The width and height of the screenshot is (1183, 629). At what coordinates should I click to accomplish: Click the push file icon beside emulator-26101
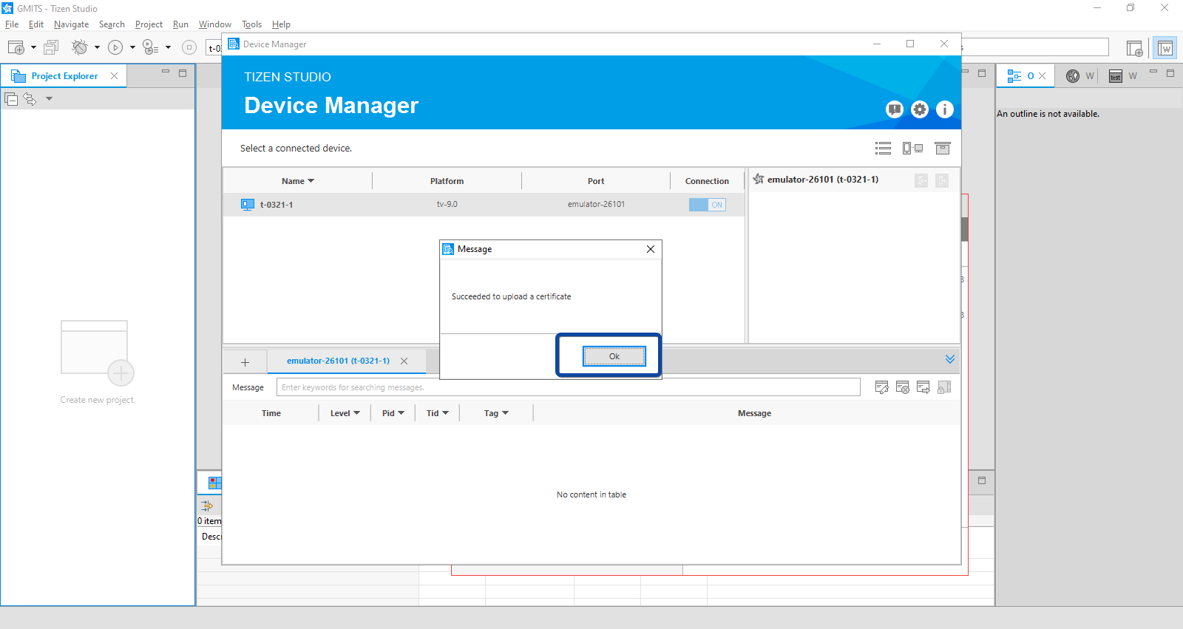[x=942, y=180]
